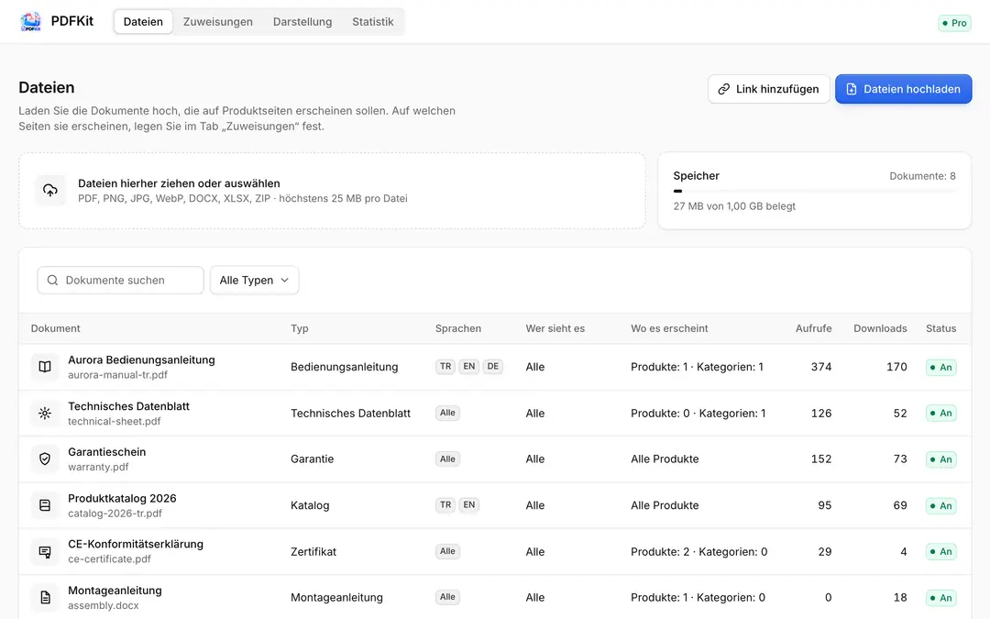The image size is (990, 619).
Task: Click the Speicher storage usage bar
Action: tap(815, 191)
